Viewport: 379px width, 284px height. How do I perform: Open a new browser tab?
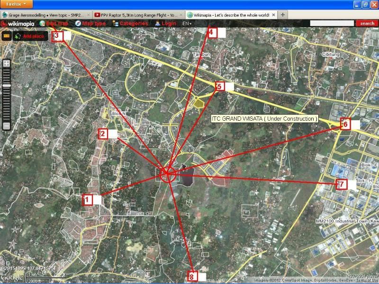click(283, 15)
